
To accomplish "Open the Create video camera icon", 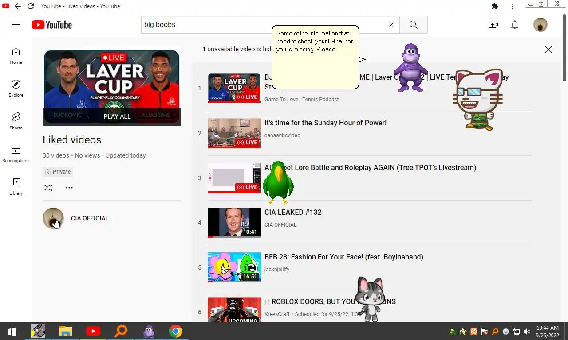I will [493, 25].
